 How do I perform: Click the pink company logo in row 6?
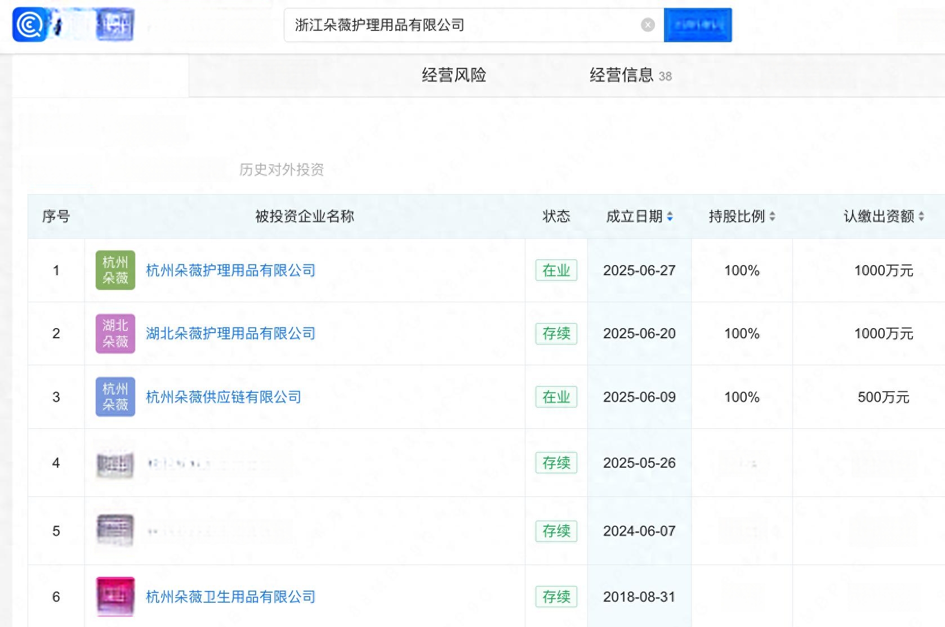click(x=115, y=596)
